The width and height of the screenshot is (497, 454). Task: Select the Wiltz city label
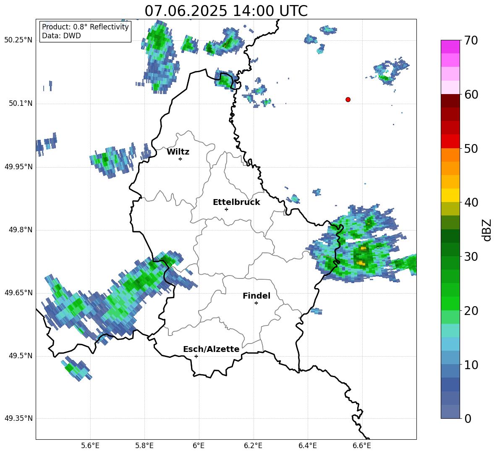click(x=178, y=152)
